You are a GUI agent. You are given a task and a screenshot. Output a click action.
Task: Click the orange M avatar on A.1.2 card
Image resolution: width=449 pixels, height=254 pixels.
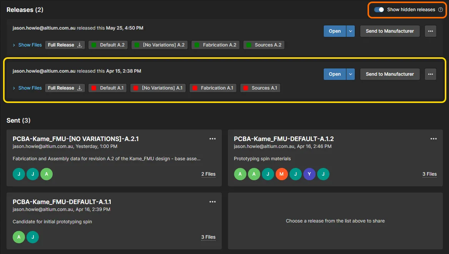(x=281, y=174)
